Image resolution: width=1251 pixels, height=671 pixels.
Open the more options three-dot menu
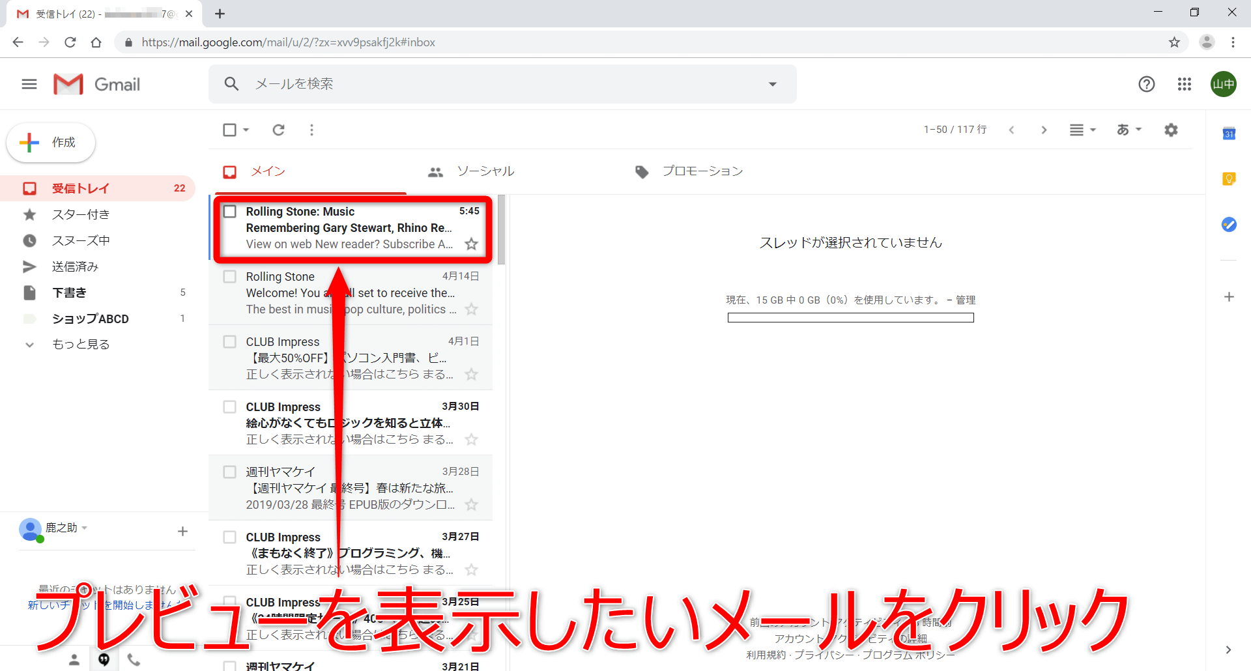[x=311, y=130]
